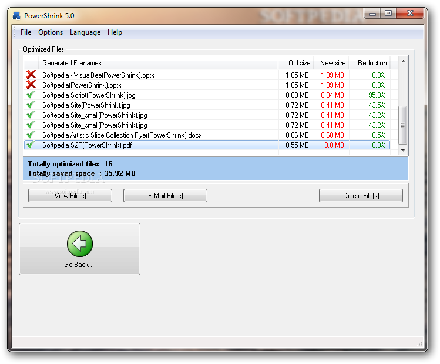Click green check for Softpedia S2P pdf

(30, 145)
